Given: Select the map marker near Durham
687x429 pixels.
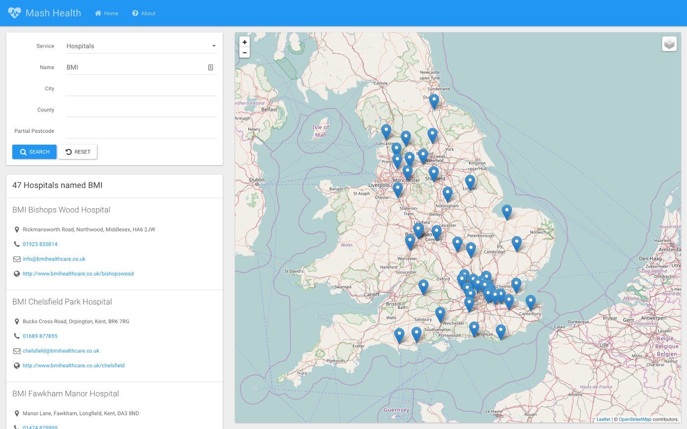Looking at the screenshot, I should pos(434,101).
